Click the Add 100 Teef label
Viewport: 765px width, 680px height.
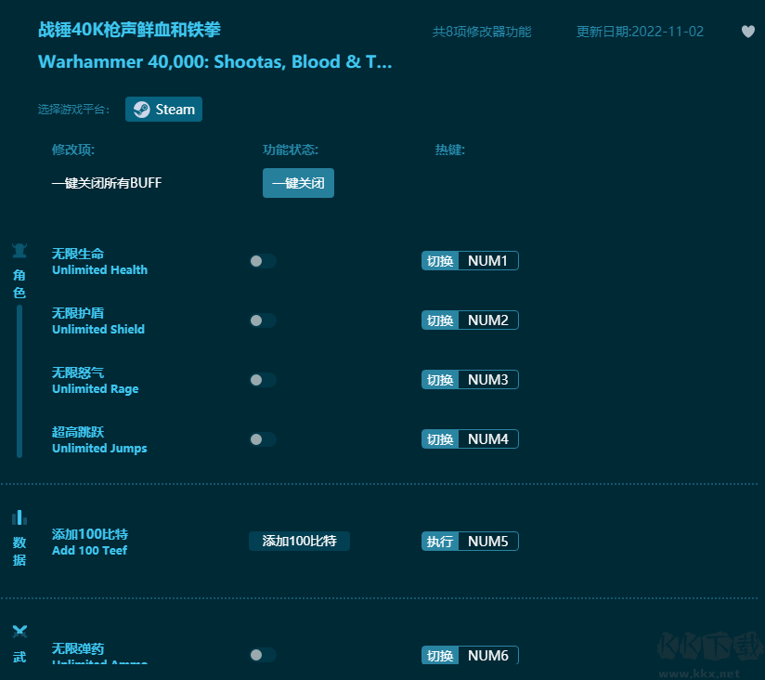(89, 551)
